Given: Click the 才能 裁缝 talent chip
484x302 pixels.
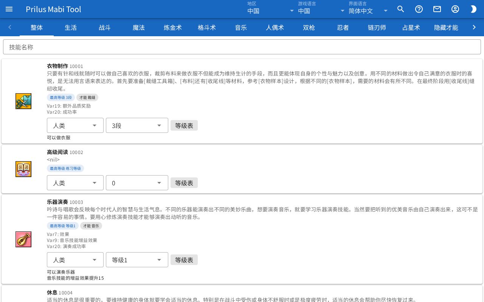Looking at the screenshot, I should (87, 97).
